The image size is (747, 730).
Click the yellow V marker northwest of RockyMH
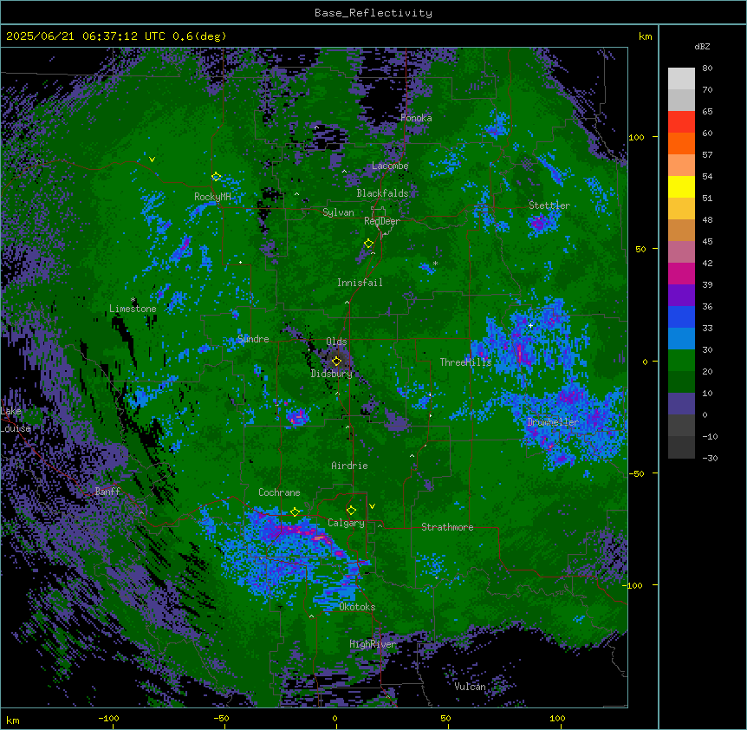[152, 160]
